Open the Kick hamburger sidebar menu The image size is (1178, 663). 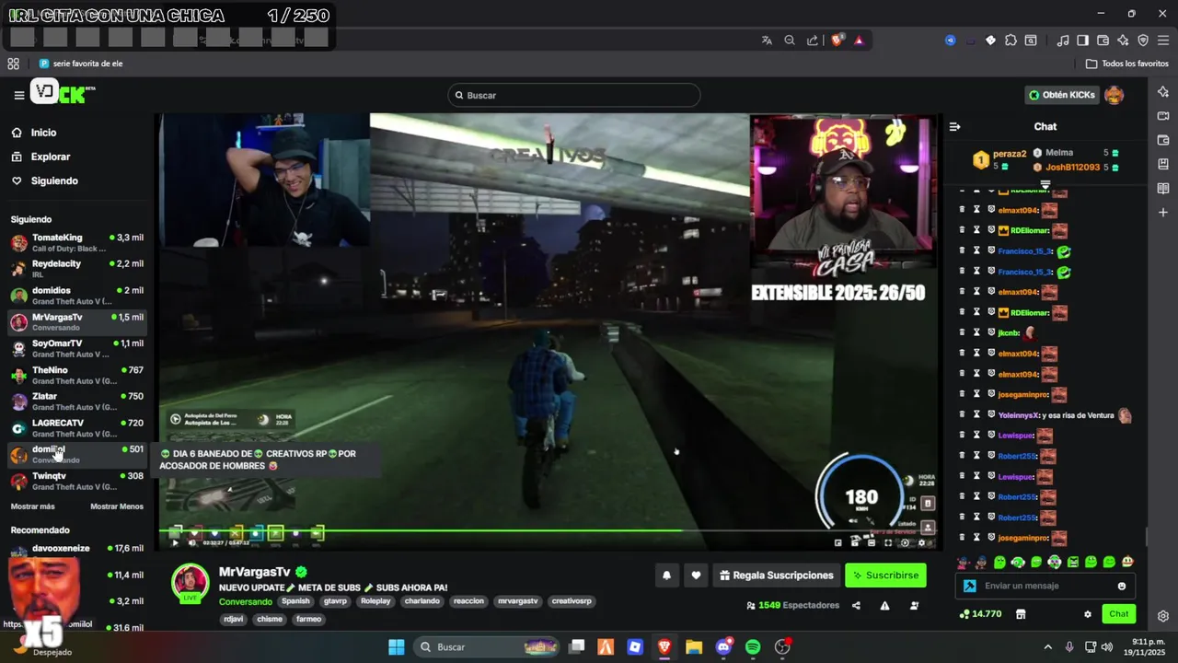(x=18, y=95)
